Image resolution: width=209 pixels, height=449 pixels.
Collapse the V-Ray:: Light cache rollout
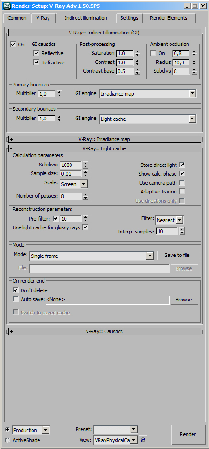click(104, 148)
